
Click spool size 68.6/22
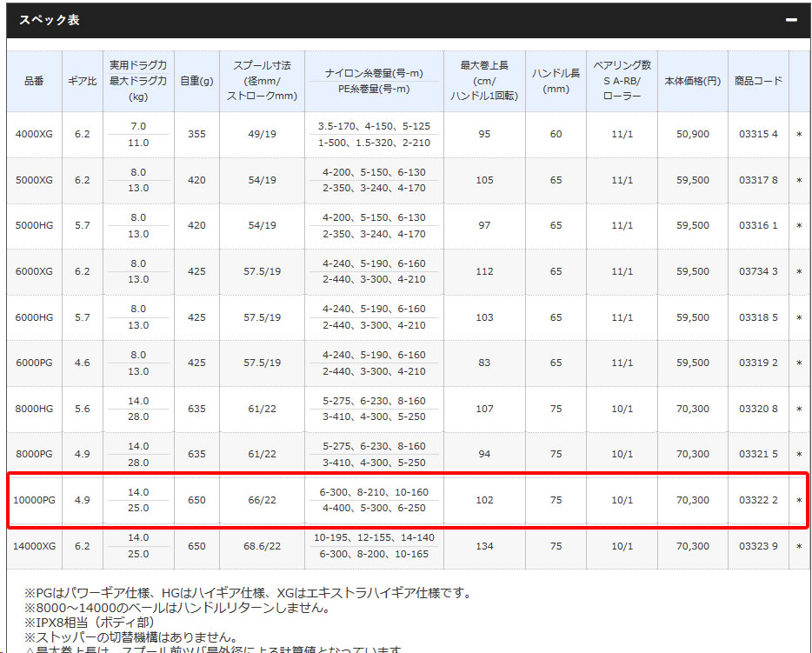(262, 546)
